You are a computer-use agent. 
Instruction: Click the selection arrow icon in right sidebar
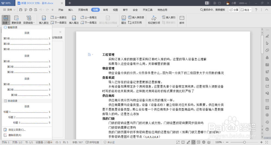[x=267, y=43]
